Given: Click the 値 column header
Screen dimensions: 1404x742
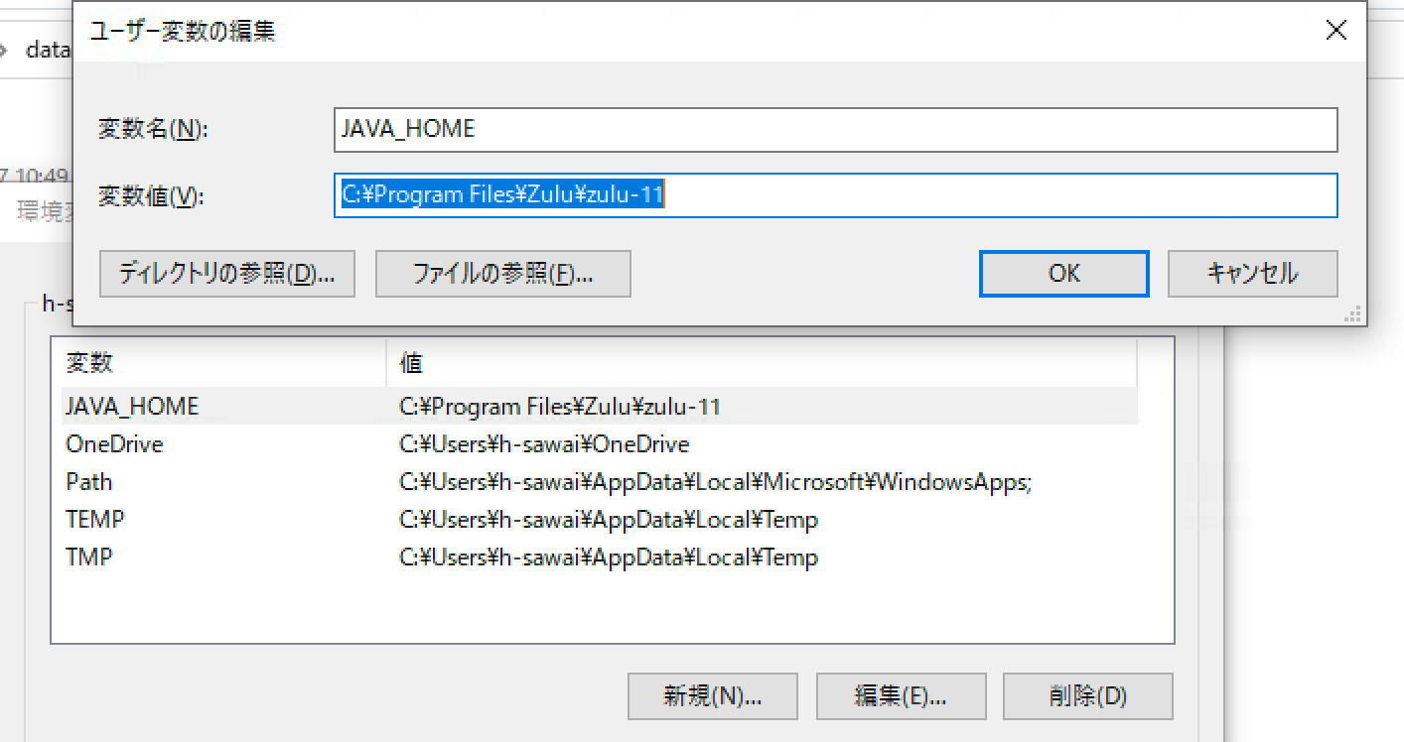Looking at the screenshot, I should (762, 362).
